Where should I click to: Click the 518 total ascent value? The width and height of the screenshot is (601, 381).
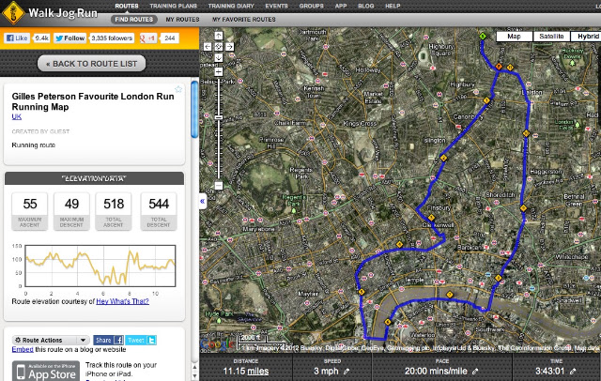(114, 204)
